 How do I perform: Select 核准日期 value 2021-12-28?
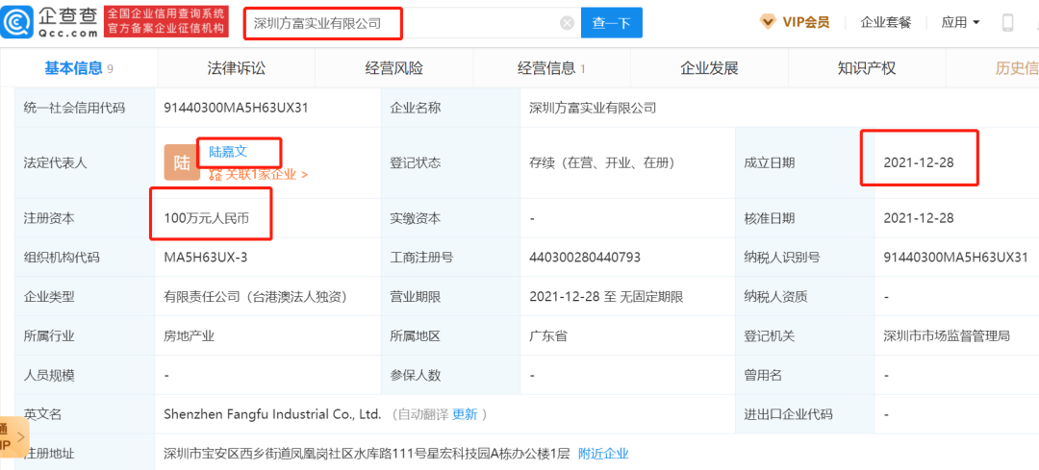coord(919,218)
